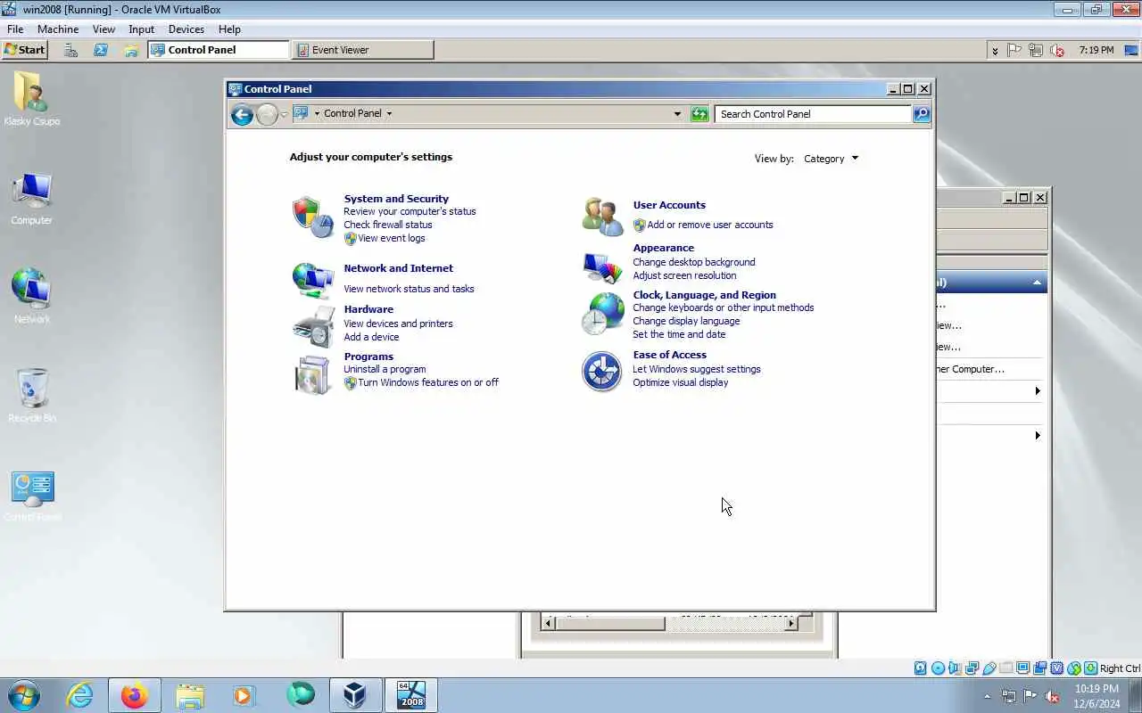The height and width of the screenshot is (713, 1142).
Task: Click Change desktop background link
Action: point(694,262)
